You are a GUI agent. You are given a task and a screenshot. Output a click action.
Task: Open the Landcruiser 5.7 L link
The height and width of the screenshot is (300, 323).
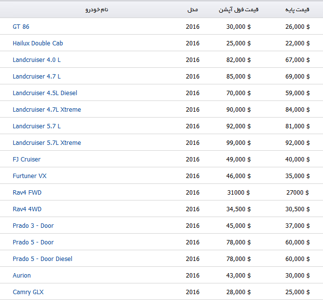point(37,126)
